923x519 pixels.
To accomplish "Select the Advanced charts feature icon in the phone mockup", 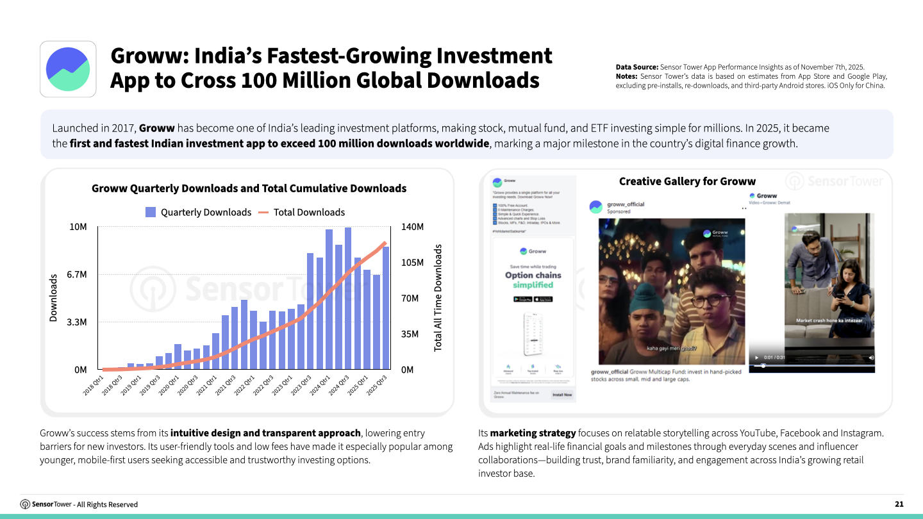I will pyautogui.click(x=508, y=366).
